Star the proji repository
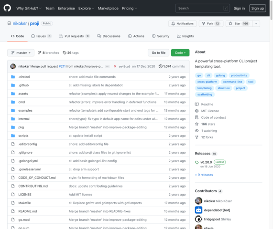 point(239,23)
